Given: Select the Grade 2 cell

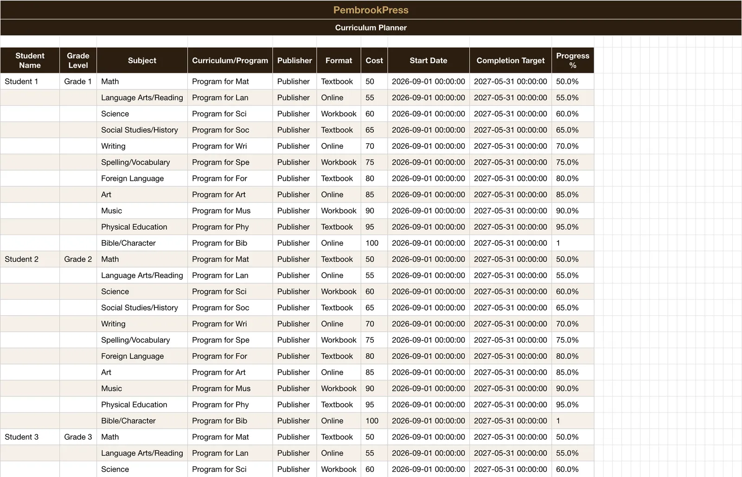Looking at the screenshot, I should tap(78, 259).
